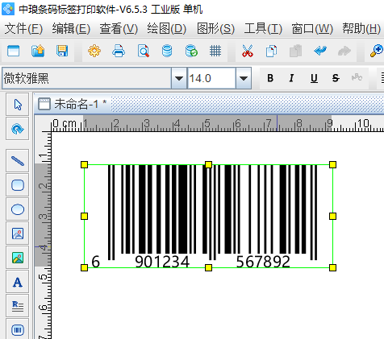Image resolution: width=384 pixels, height=339 pixels.
Task: Select the barcode object on canvas
Action: (208, 216)
